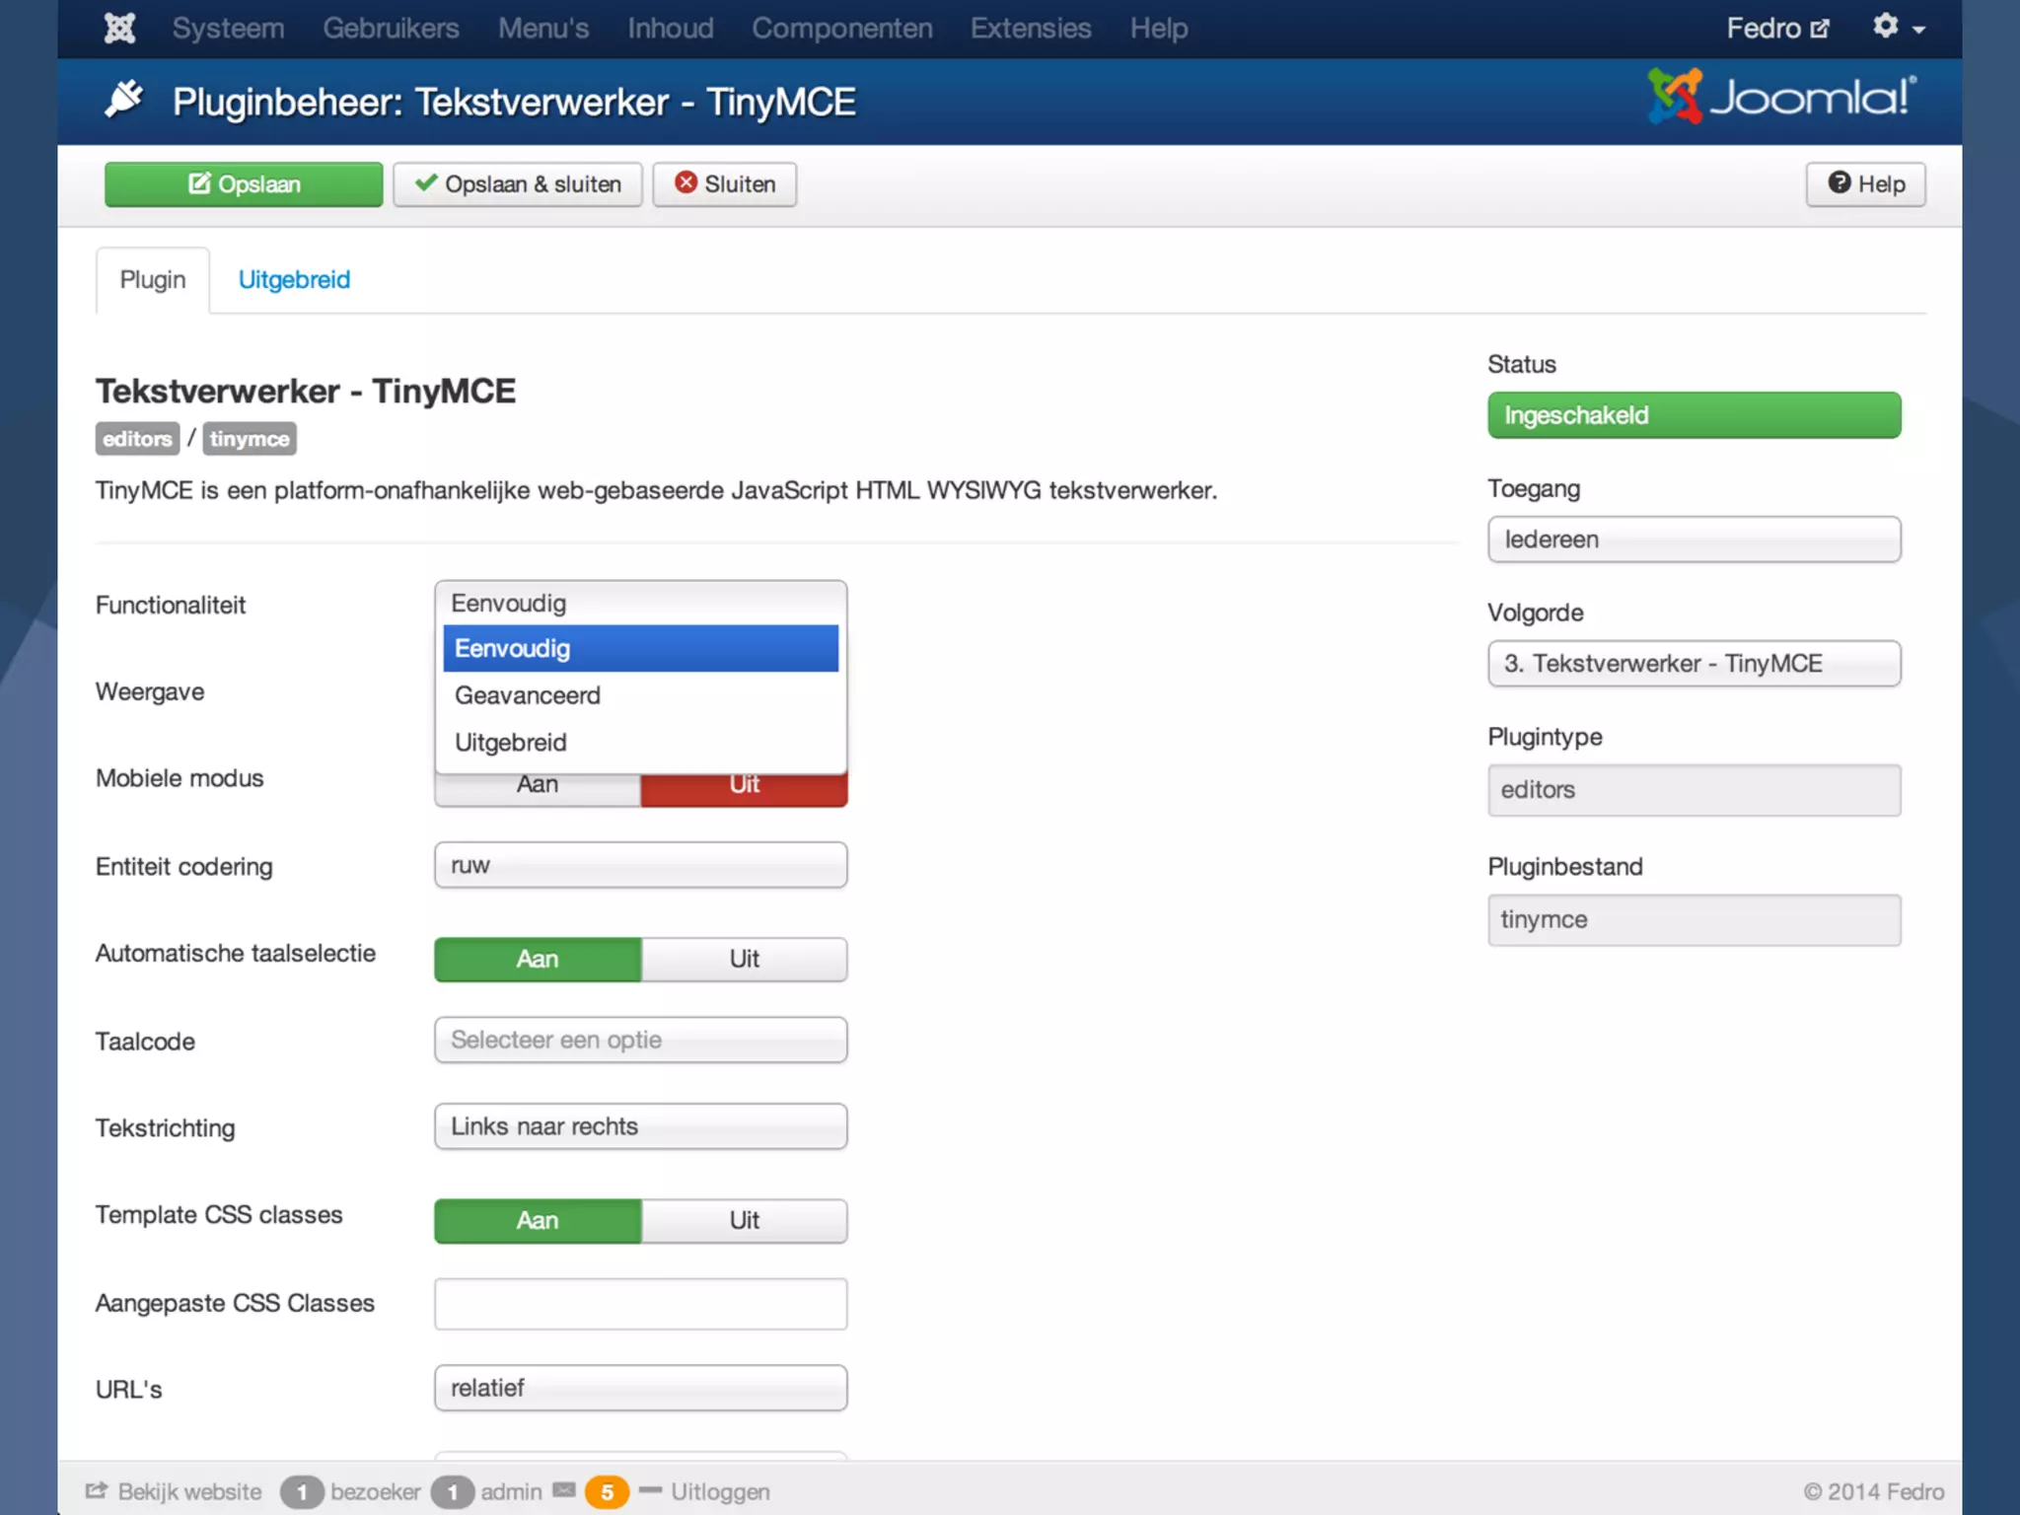This screenshot has width=2020, height=1515.
Task: Open the Extensies menu
Action: 1030,29
